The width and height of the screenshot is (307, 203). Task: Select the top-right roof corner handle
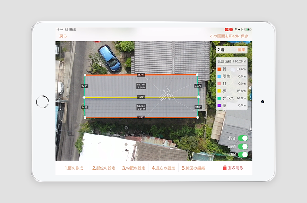tap(197, 75)
